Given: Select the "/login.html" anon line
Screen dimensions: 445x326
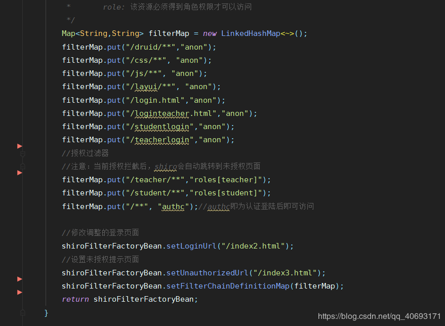Looking at the screenshot, I should pyautogui.click(x=143, y=100).
